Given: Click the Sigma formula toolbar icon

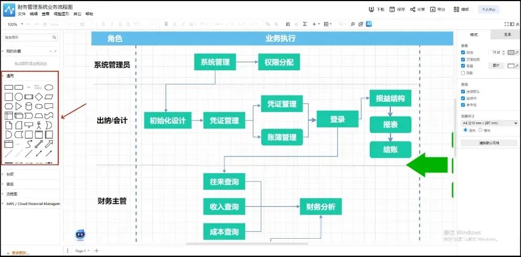Looking at the screenshot, I should pos(305,24).
